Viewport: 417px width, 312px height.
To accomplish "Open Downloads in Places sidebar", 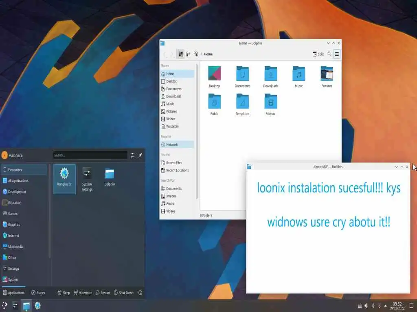I will 178,96.
